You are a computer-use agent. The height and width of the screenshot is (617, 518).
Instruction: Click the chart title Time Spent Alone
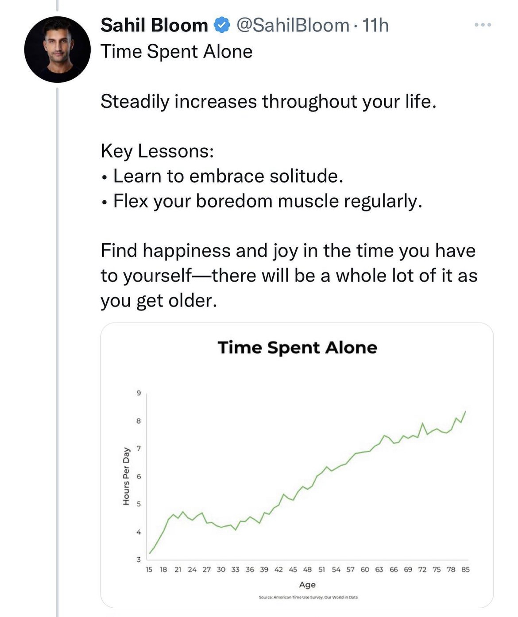pyautogui.click(x=297, y=348)
